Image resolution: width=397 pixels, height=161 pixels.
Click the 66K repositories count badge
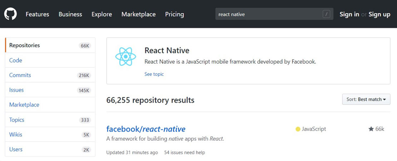coord(84,46)
